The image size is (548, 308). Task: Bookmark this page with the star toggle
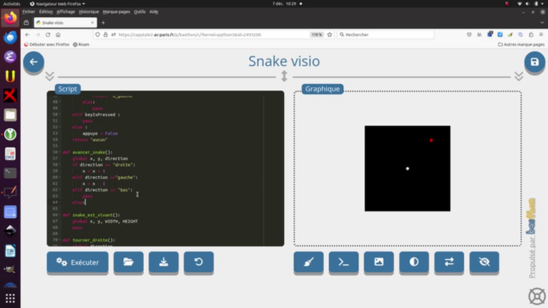(x=330, y=35)
